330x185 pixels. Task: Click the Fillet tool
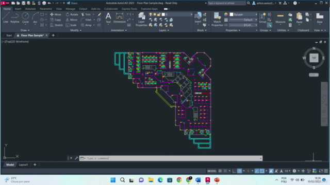[x=86, y=20]
